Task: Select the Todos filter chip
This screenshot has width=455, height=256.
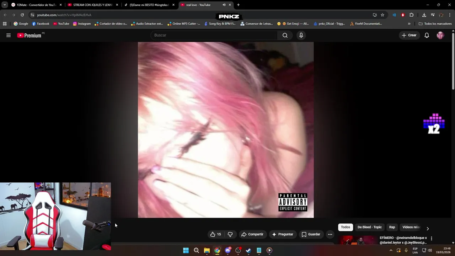Action: pyautogui.click(x=346, y=227)
